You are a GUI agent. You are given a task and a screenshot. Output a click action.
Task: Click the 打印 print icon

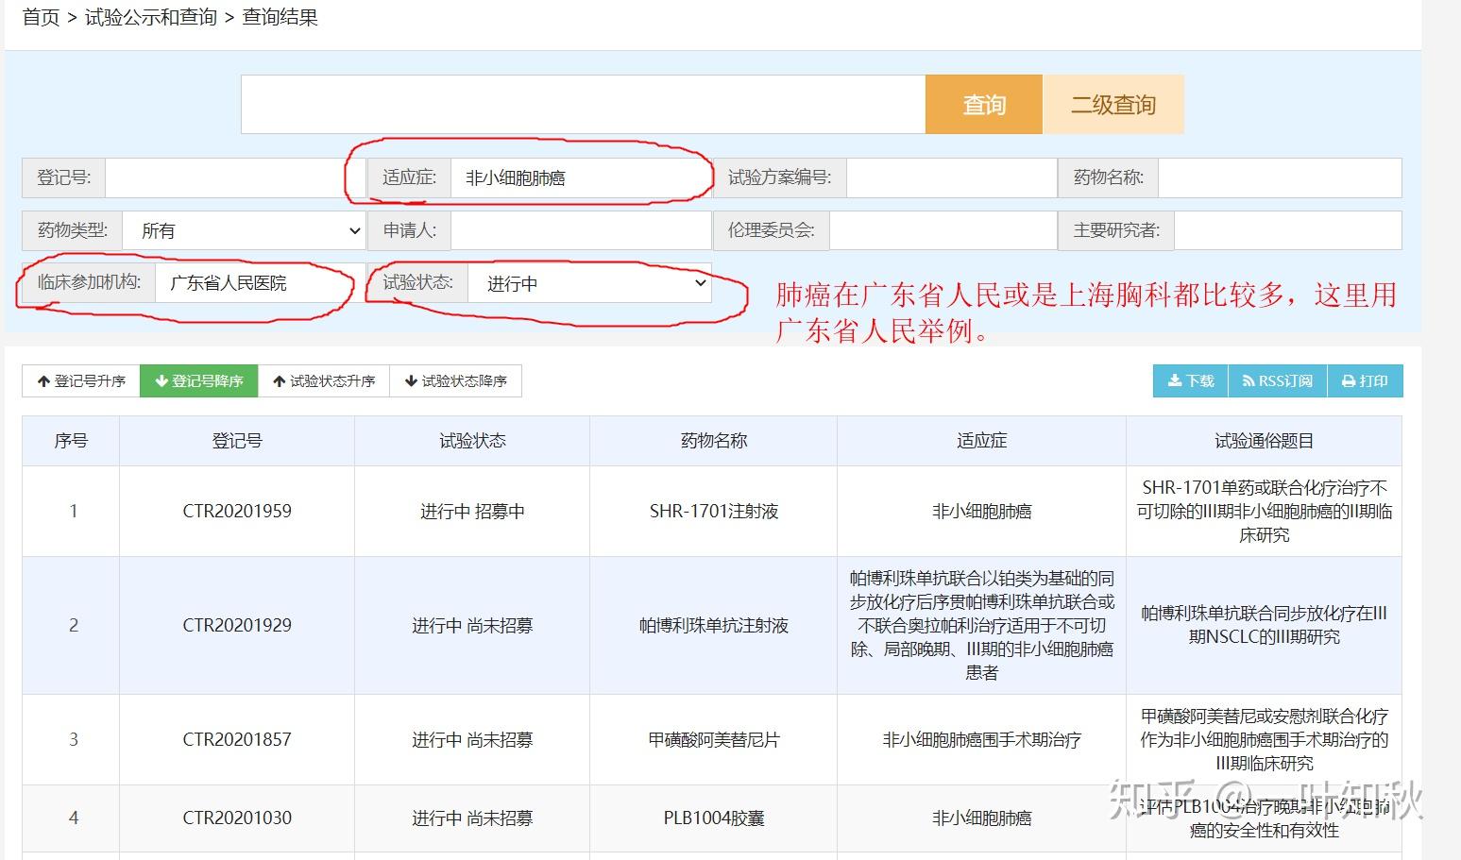click(1365, 380)
